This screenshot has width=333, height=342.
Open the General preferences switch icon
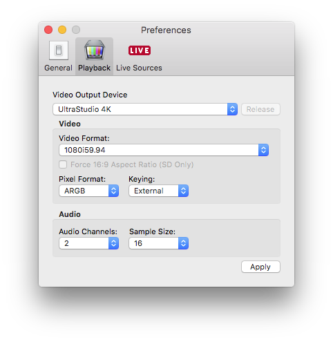[59, 50]
